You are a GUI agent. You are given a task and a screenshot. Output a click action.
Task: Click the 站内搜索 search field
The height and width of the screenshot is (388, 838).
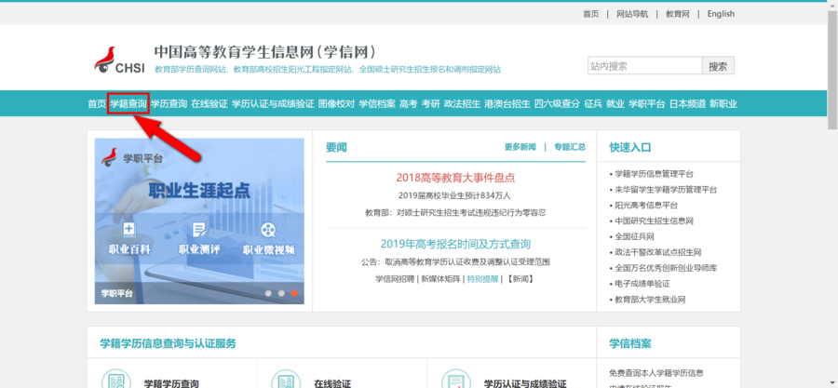point(644,66)
